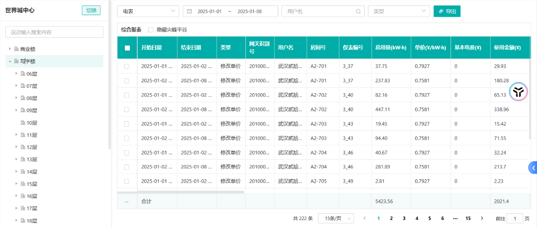The image size is (537, 228).
Task: Jump to page 15 in pagination
Action: coord(468,218)
